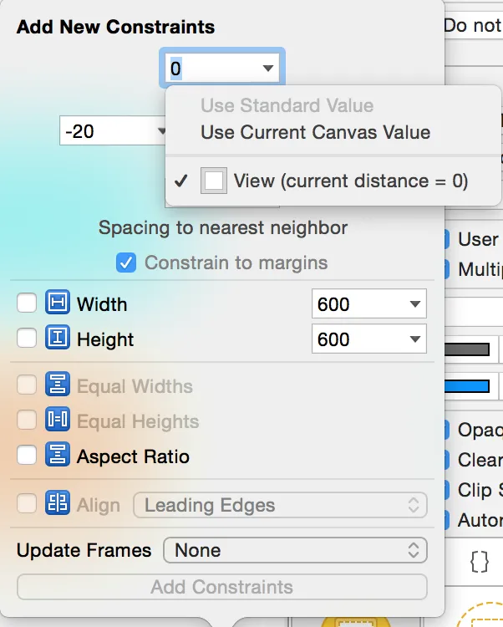Click the left spacing field showing -20
The width and height of the screenshot is (503, 627).
point(104,131)
